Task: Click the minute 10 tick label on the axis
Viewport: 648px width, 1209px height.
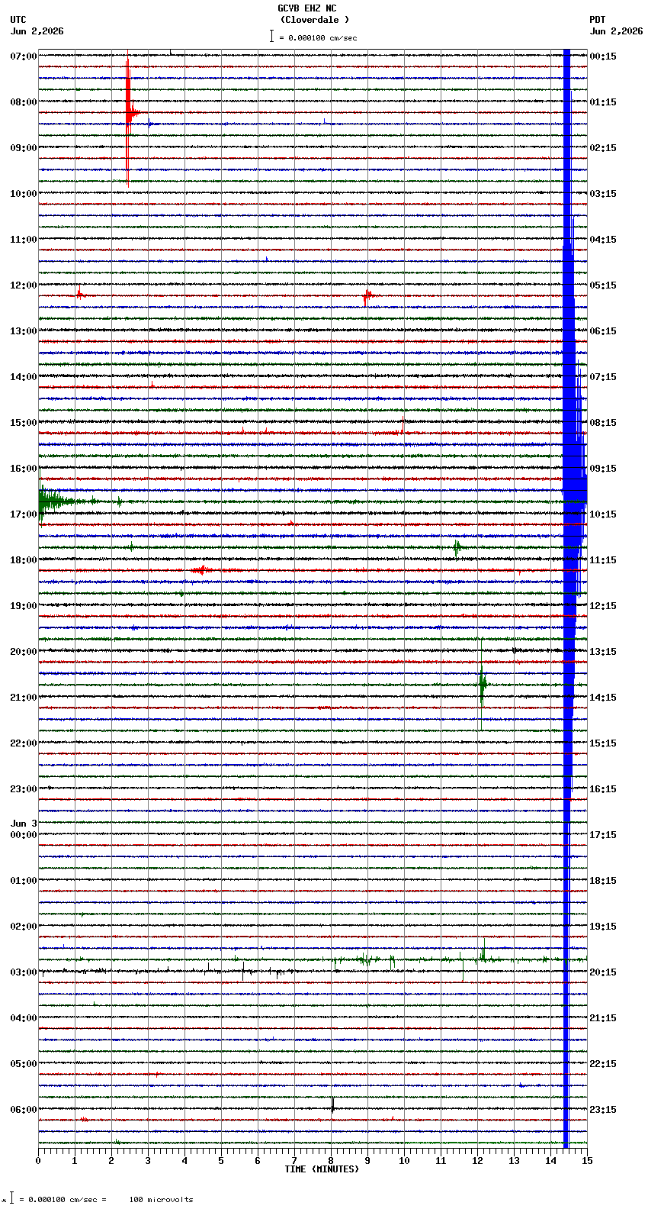Action: (x=404, y=1161)
